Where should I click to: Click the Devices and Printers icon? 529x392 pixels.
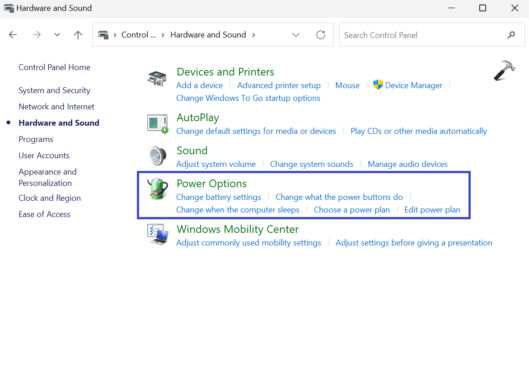(157, 79)
